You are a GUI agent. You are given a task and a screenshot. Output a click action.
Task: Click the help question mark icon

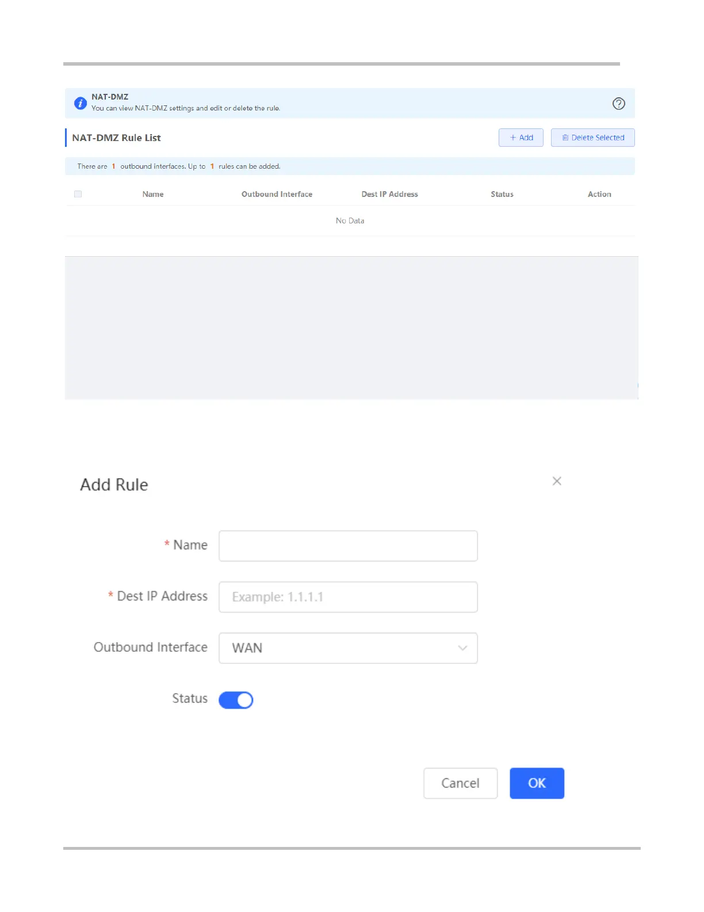click(x=618, y=104)
